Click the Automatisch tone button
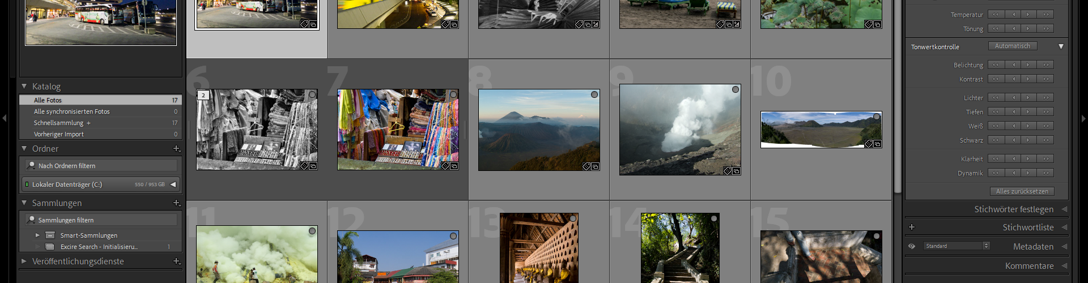This screenshot has width=1088, height=283. point(1013,46)
